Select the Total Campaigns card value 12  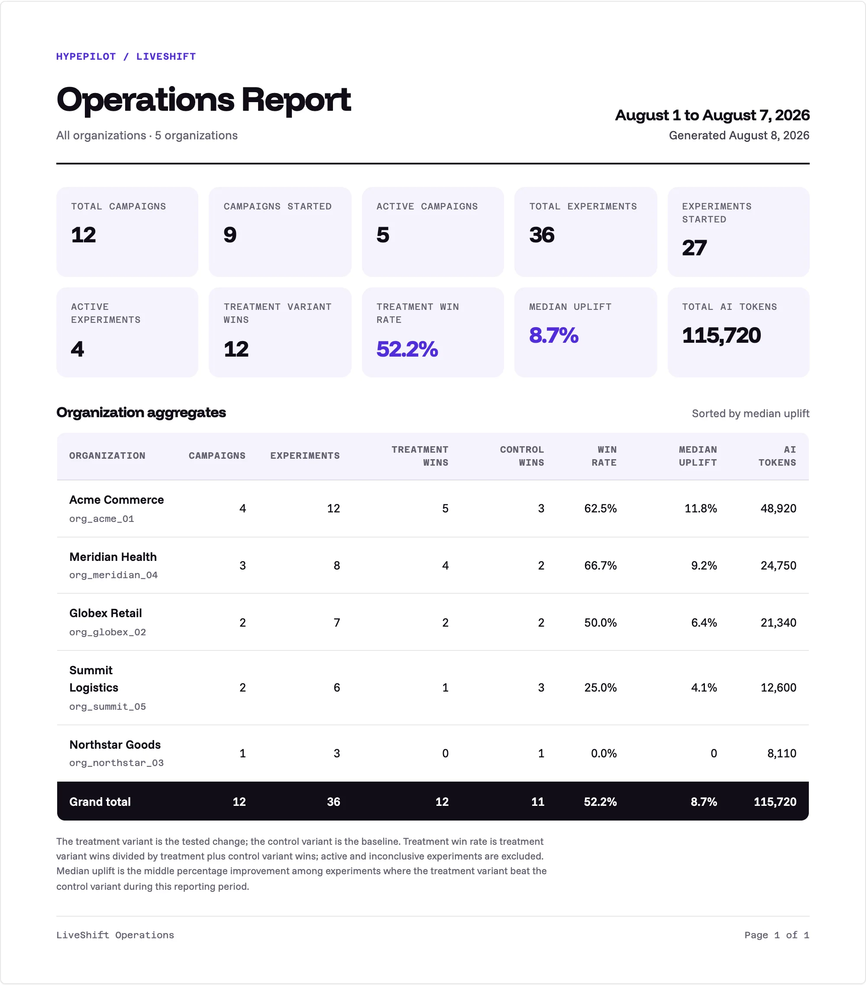(x=84, y=235)
